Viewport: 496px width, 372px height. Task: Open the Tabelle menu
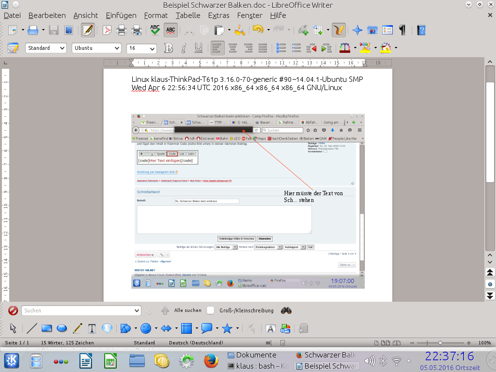coord(188,15)
